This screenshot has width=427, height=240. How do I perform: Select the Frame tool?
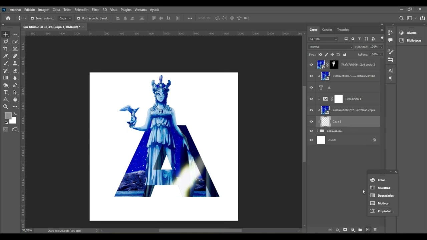[x=15, y=49]
